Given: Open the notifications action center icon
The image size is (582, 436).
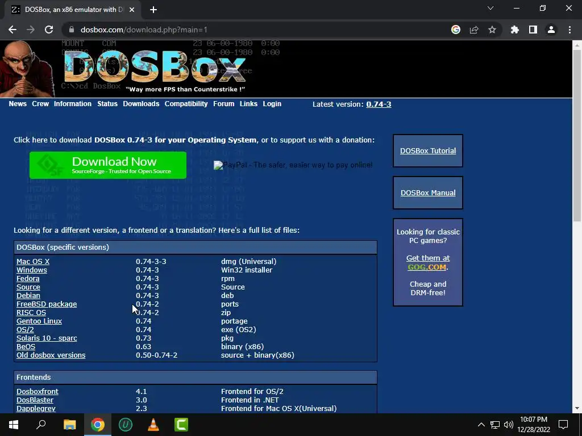Looking at the screenshot, I should coord(563,425).
